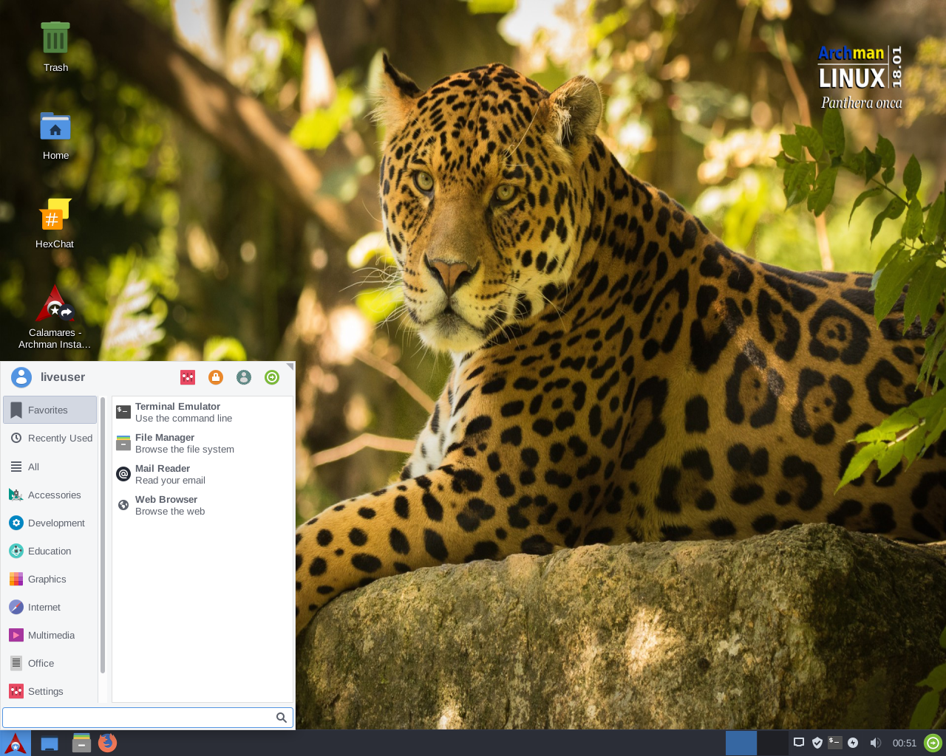This screenshot has width=946, height=756.
Task: Click the orange Lock Screen icon
Action: click(x=216, y=377)
